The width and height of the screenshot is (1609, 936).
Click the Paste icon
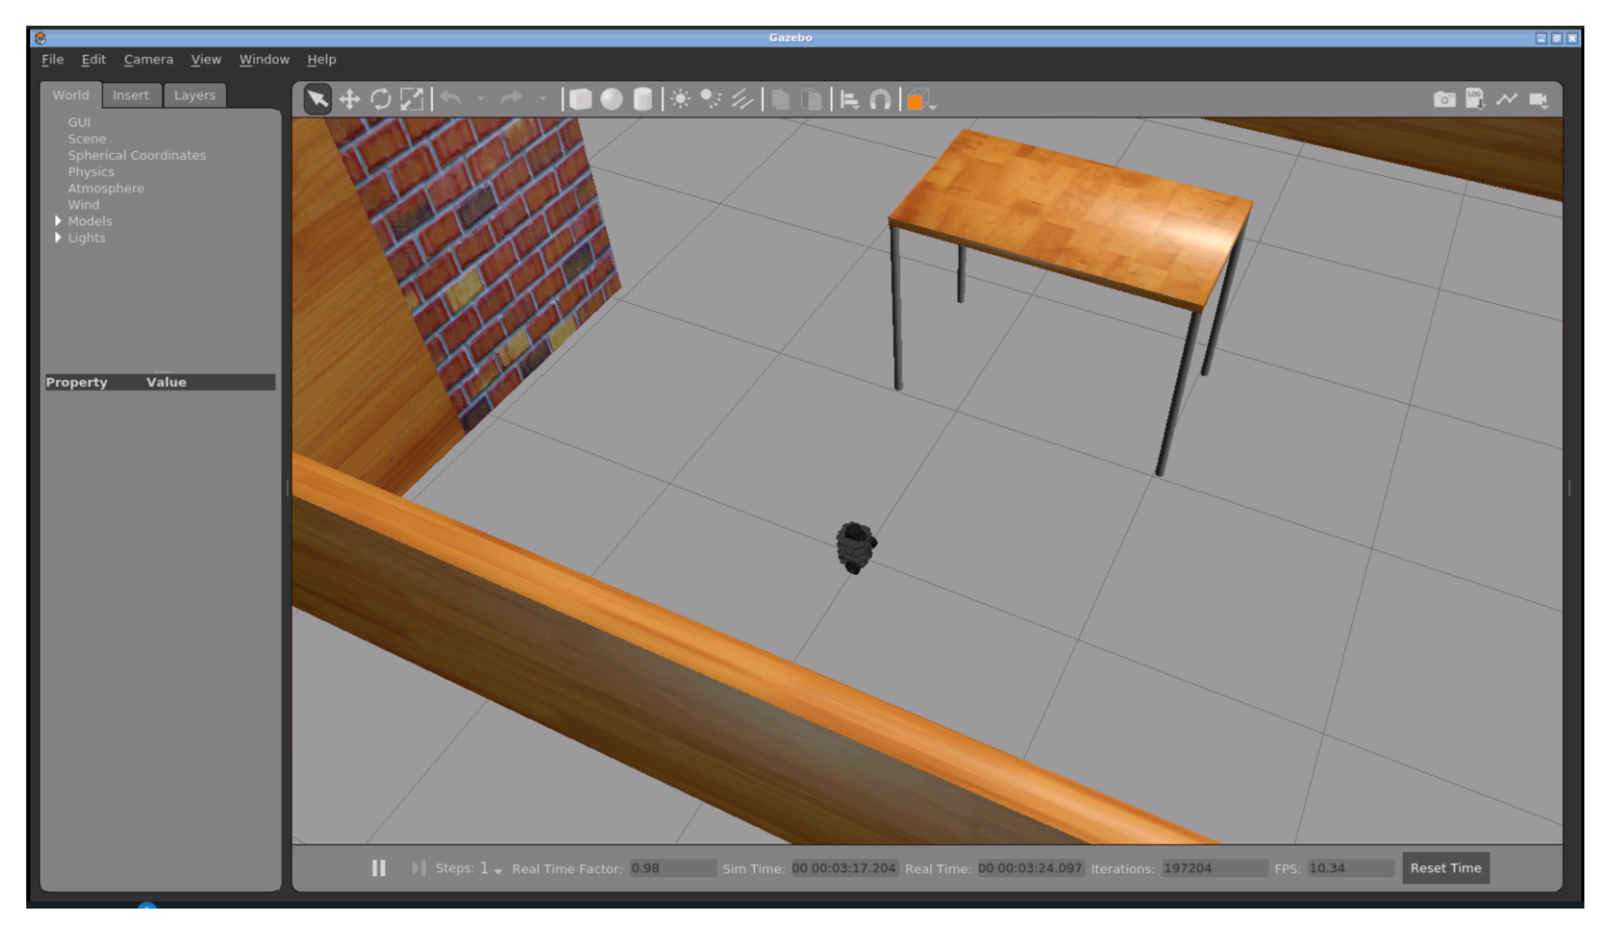click(811, 99)
